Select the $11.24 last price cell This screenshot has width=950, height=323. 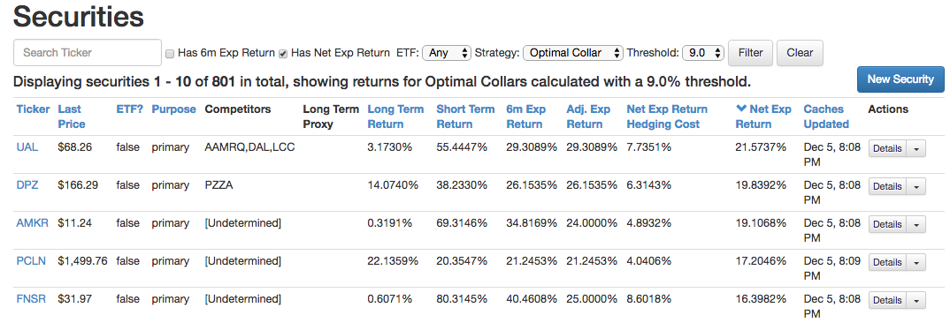pyautogui.click(x=75, y=223)
